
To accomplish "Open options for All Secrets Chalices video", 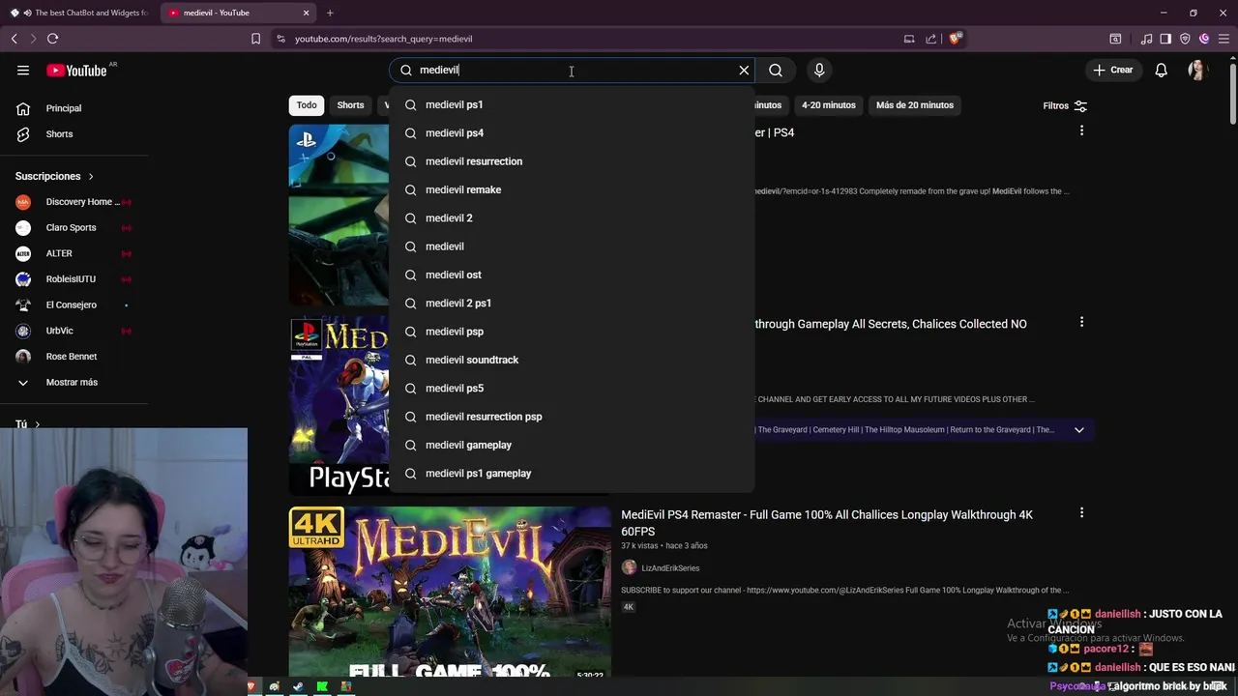I will pyautogui.click(x=1081, y=322).
